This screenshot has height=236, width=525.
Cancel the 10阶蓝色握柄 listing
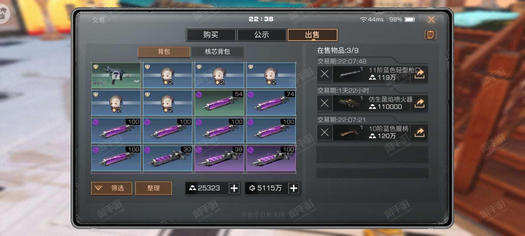tap(325, 132)
